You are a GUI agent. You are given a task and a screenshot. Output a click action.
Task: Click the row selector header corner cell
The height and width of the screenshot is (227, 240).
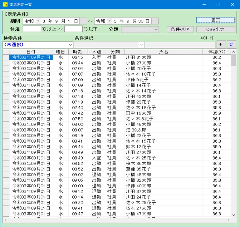[x=6, y=52]
